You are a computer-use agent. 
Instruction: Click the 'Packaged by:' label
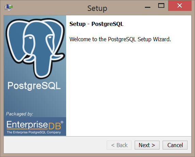[19, 114]
